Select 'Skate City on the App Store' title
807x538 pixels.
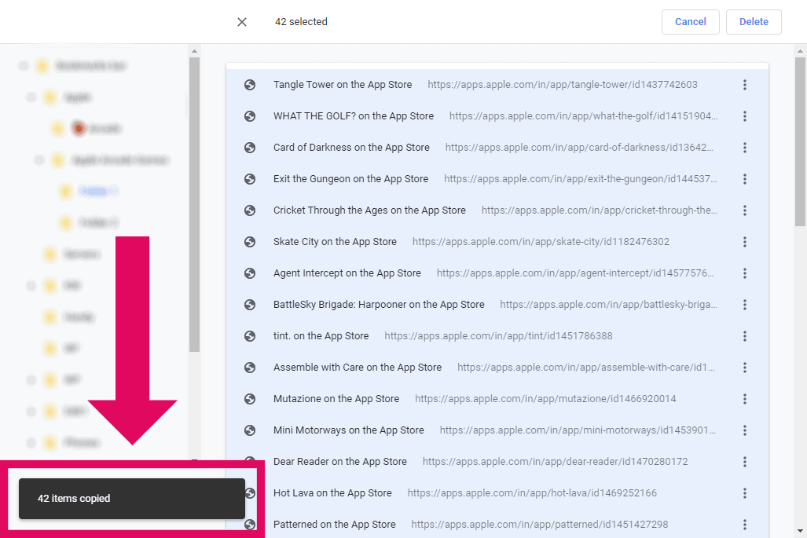(335, 242)
